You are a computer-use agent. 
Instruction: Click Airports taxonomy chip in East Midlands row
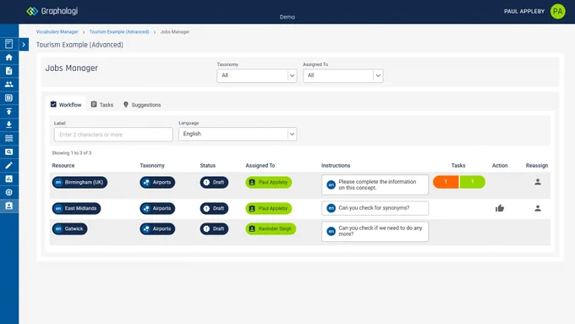(x=157, y=208)
